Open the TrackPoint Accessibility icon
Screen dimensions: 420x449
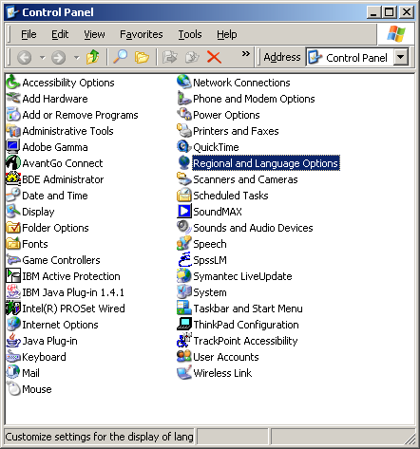point(184,341)
